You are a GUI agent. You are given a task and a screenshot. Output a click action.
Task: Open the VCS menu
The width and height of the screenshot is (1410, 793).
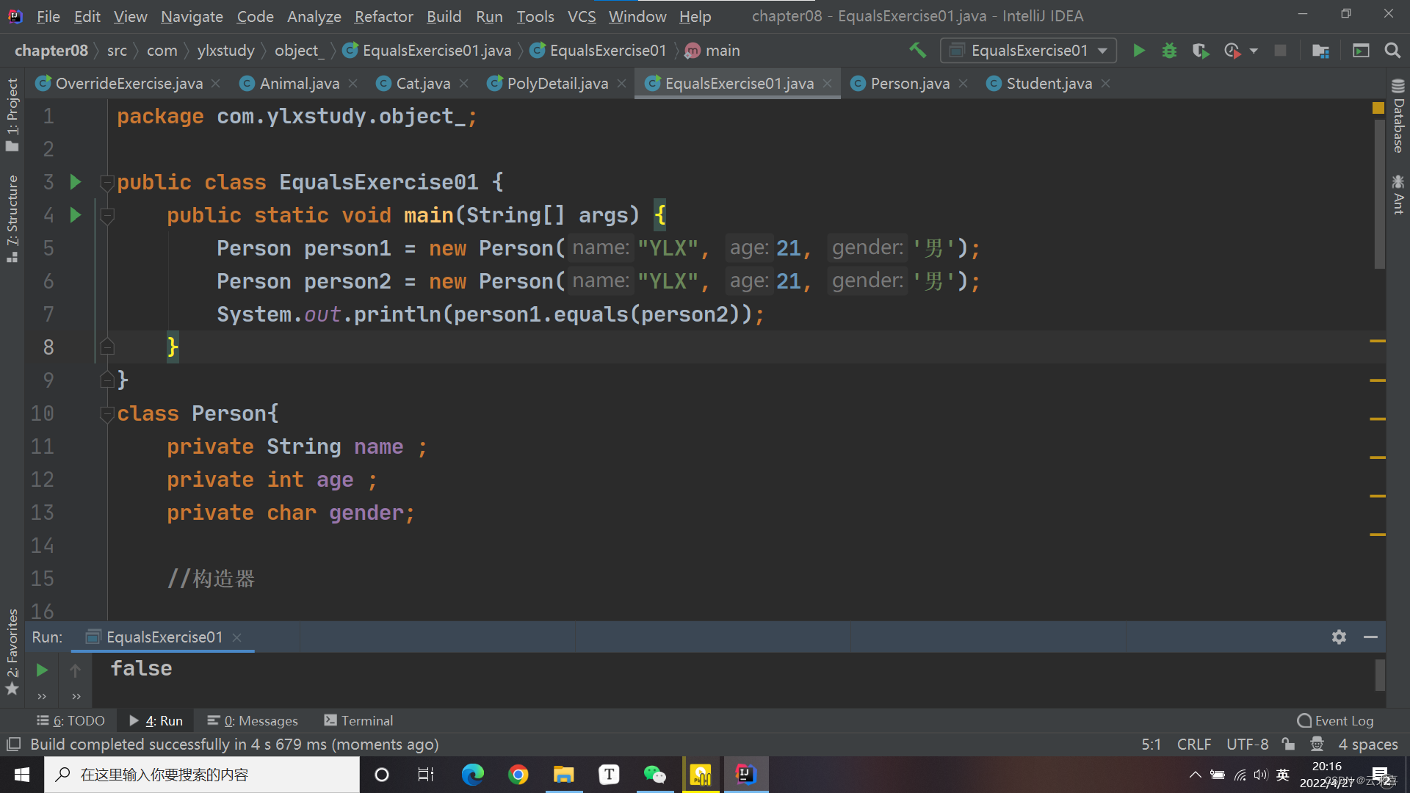coord(582,16)
